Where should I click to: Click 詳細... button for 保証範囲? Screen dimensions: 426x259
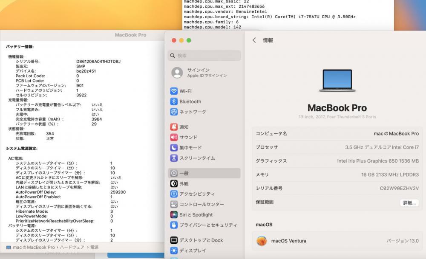[x=409, y=203]
